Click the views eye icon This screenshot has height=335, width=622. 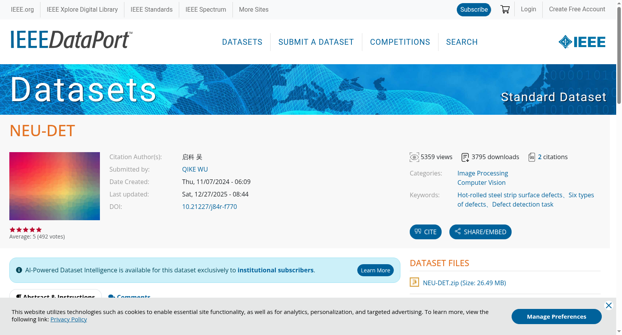pos(414,157)
